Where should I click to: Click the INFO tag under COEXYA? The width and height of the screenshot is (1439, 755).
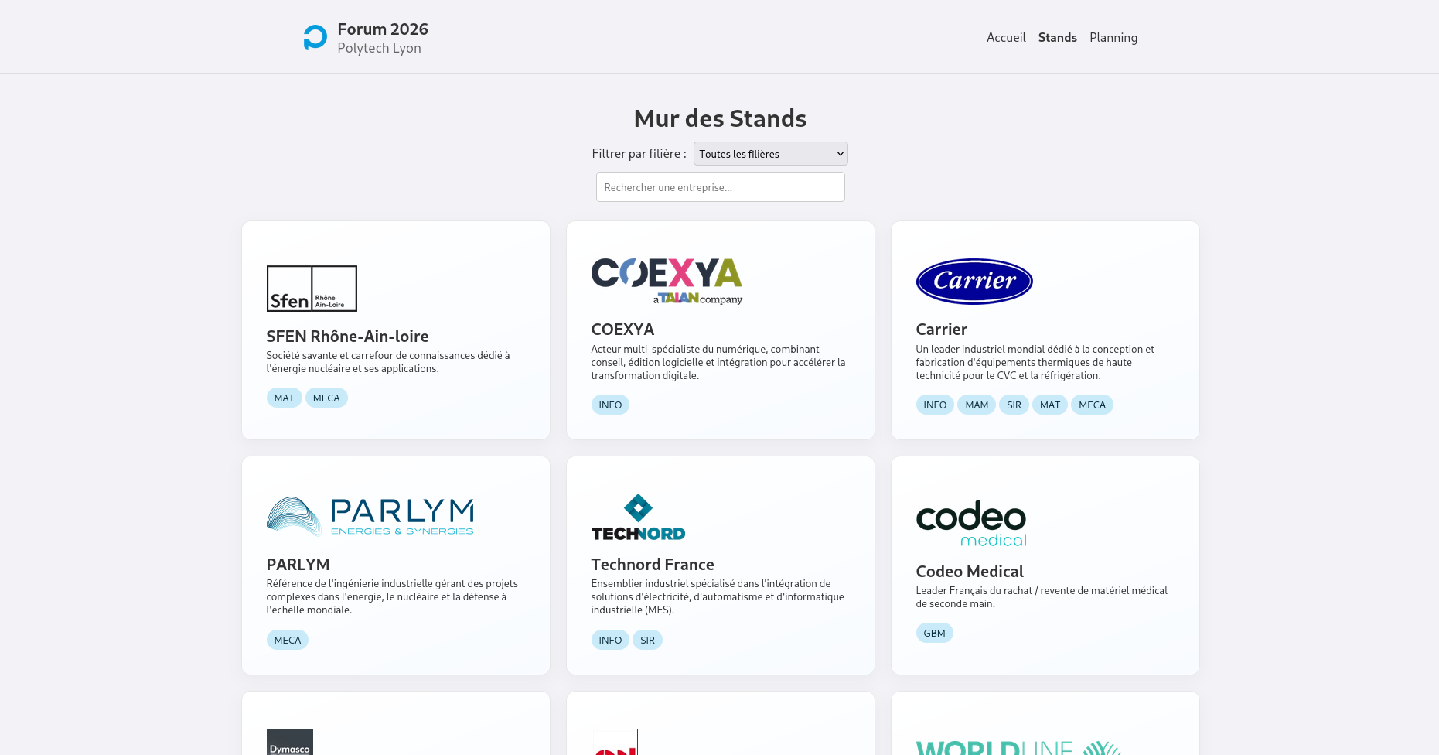pos(610,404)
